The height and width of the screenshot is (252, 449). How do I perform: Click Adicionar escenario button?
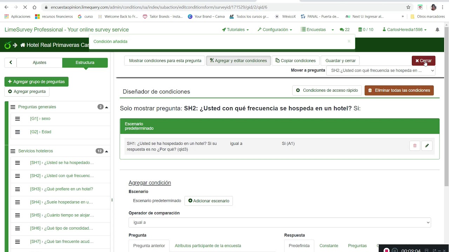pyautogui.click(x=209, y=201)
